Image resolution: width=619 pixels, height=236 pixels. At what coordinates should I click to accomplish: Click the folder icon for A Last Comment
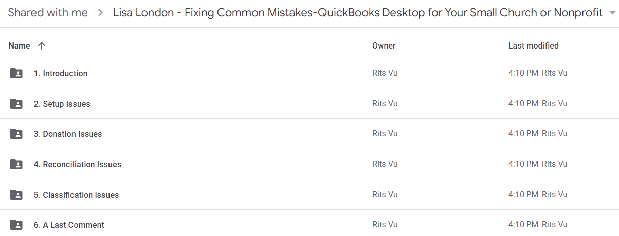(x=16, y=225)
